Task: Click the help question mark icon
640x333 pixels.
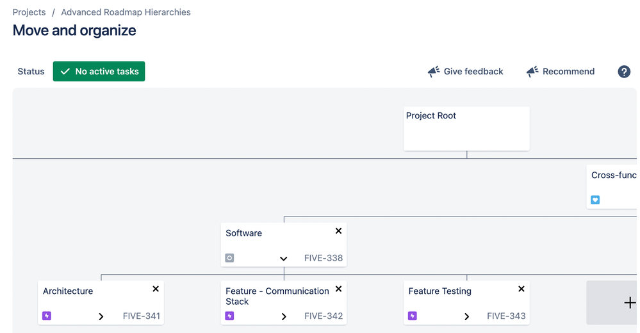Action: [624, 72]
